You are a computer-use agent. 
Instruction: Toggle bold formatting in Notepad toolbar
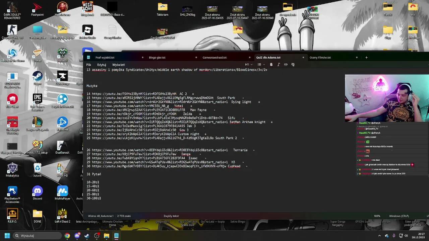(271, 65)
